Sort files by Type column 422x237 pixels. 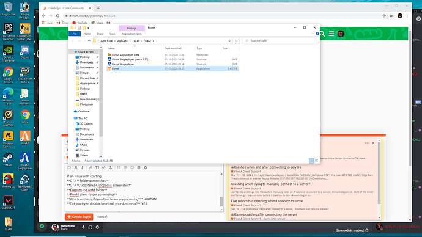(x=199, y=48)
